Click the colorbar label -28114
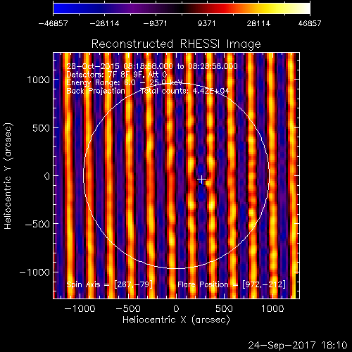Image resolution: width=352 pixels, height=352 pixels. (x=105, y=23)
